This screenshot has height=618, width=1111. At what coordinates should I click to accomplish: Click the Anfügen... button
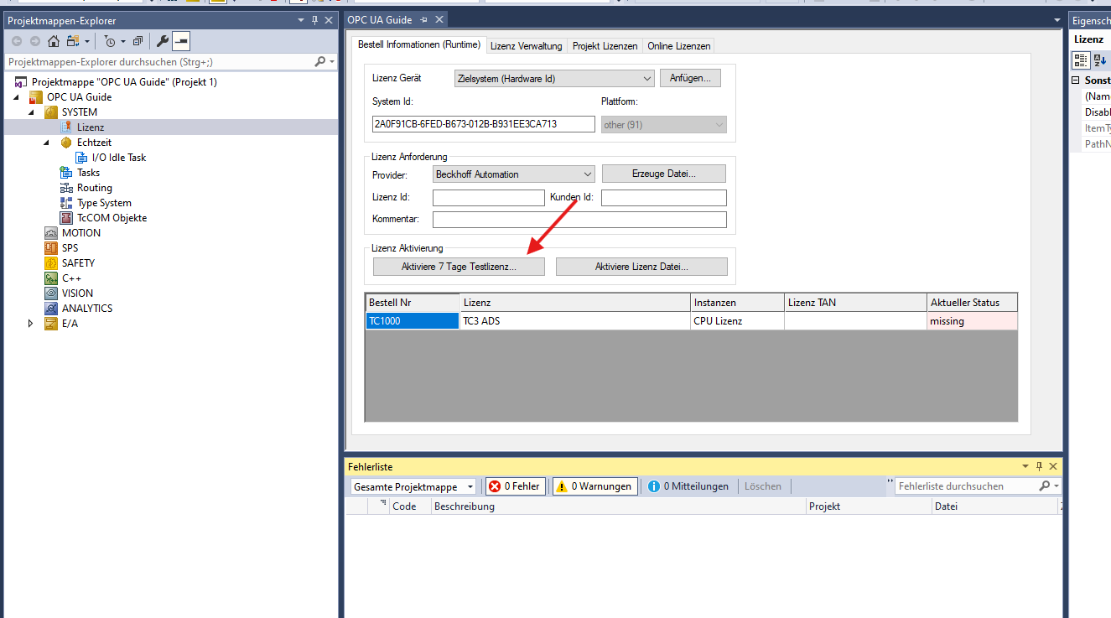690,78
